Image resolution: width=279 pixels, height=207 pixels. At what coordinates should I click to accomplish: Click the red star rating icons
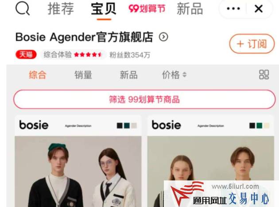[88, 55]
